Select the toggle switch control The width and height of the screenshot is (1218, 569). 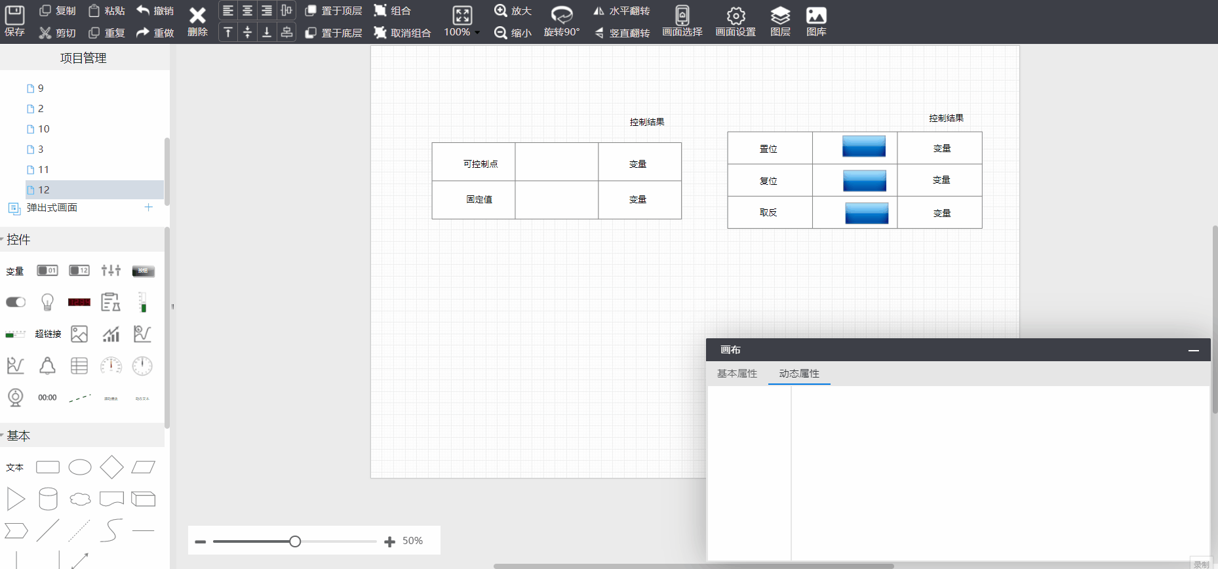(x=16, y=302)
